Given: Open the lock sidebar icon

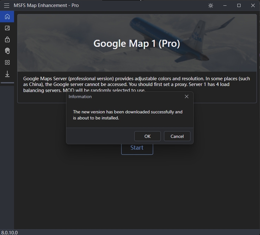Looking at the screenshot, I should (x=7, y=39).
